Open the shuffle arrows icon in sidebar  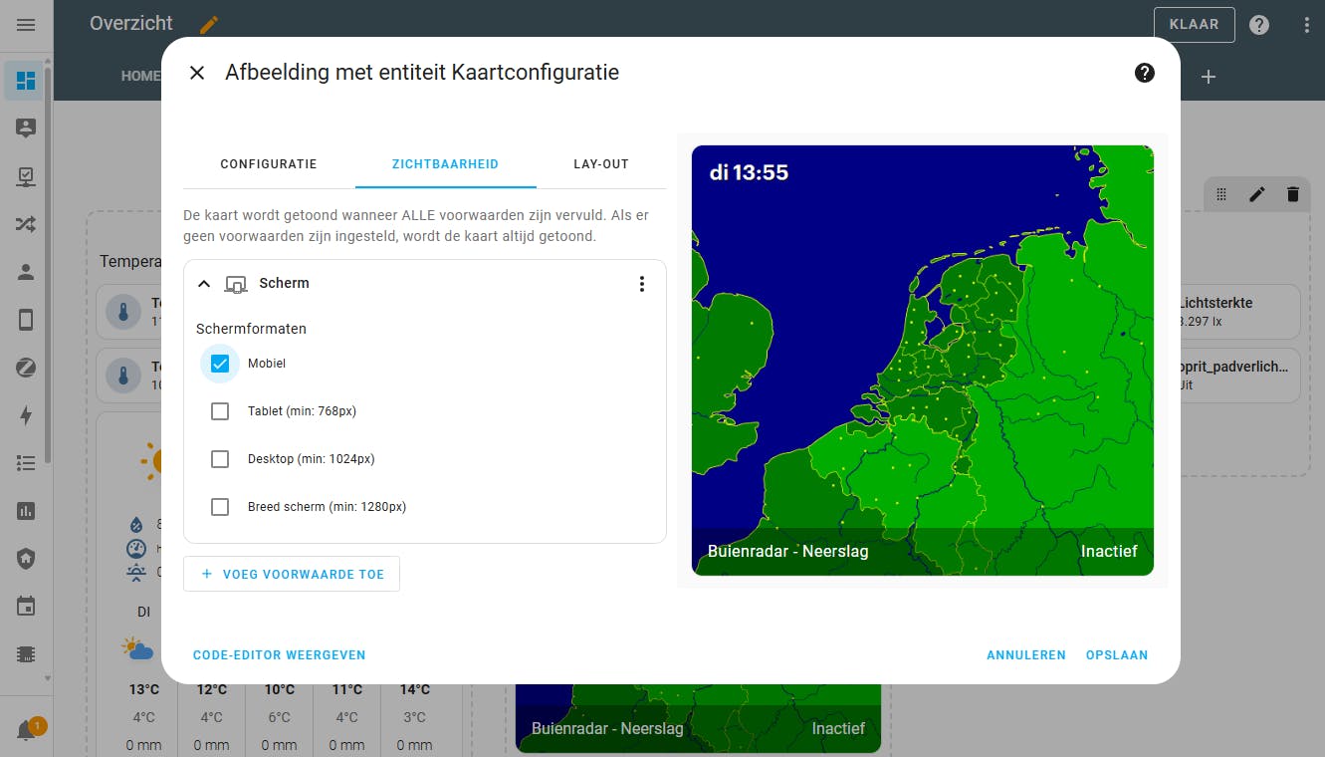(x=26, y=224)
